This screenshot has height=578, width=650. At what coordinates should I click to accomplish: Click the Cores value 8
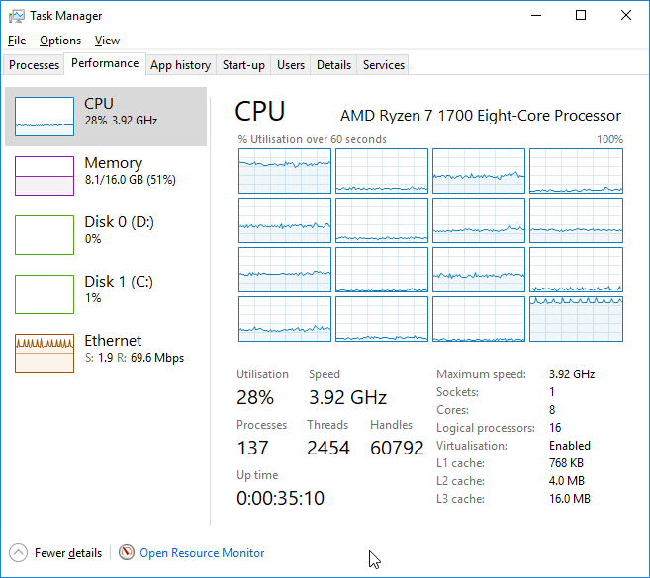click(552, 410)
